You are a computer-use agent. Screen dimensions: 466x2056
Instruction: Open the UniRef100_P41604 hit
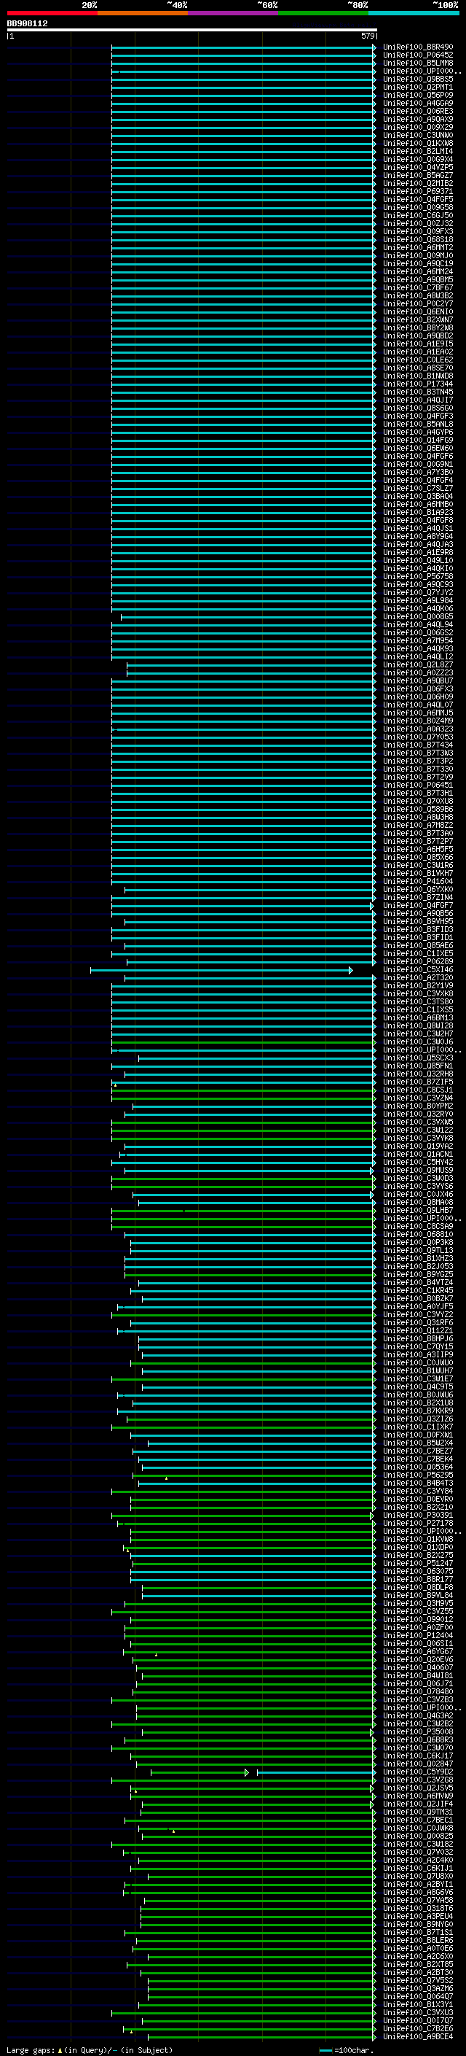point(418,881)
